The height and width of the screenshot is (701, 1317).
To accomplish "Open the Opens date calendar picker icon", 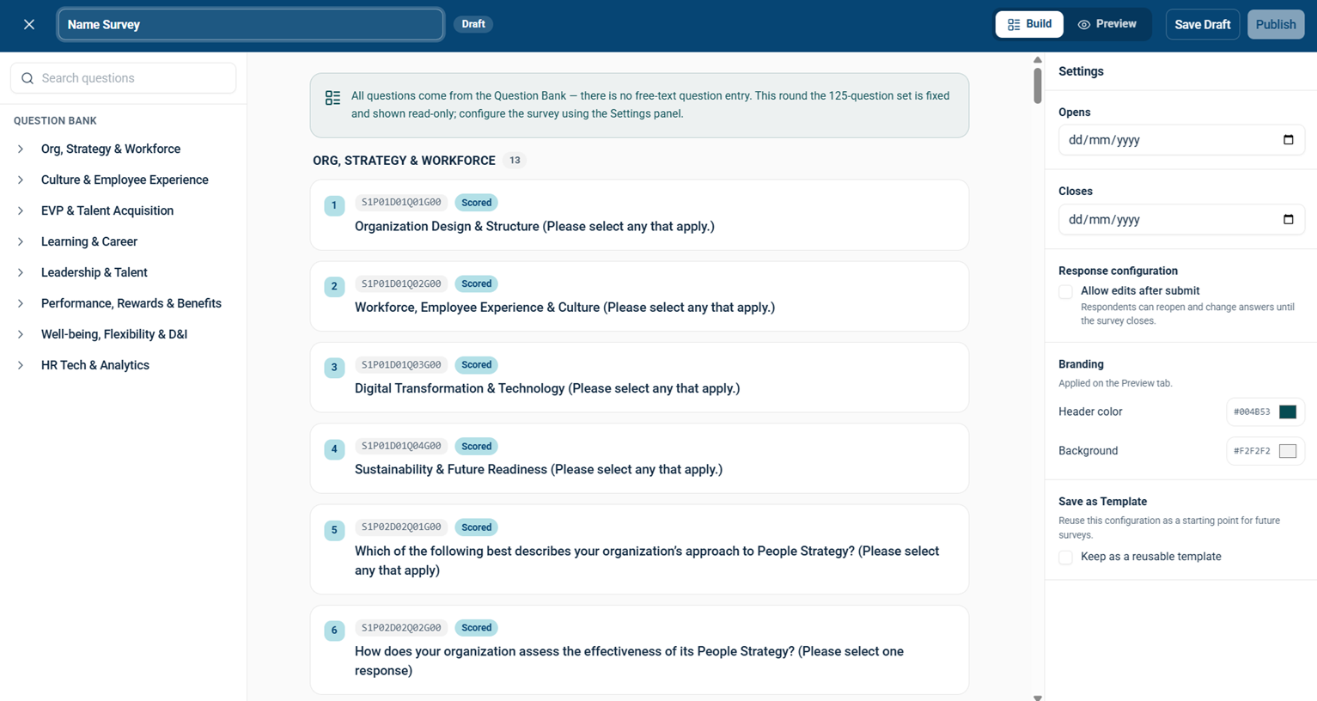I will click(1288, 140).
